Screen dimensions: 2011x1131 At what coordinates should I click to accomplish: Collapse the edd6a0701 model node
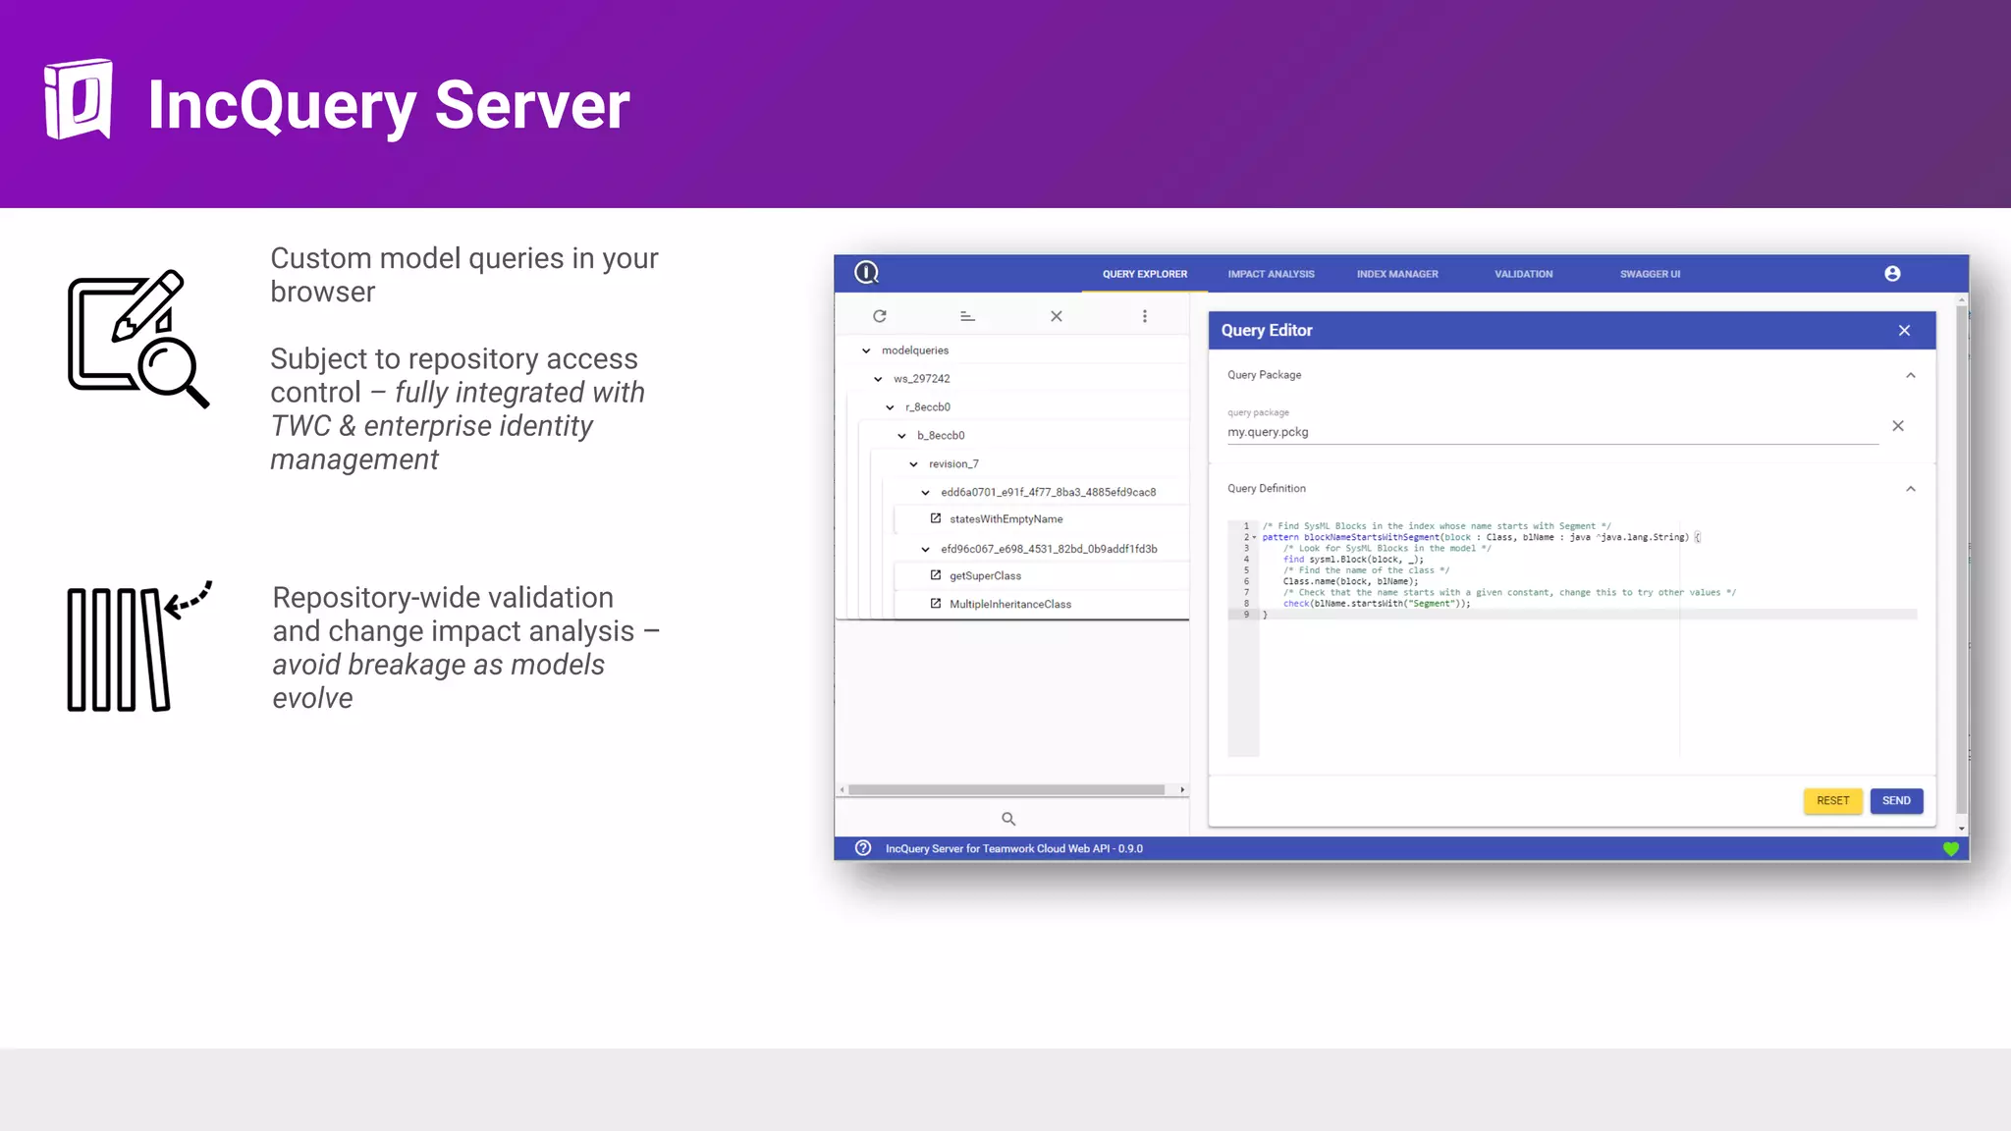(925, 493)
